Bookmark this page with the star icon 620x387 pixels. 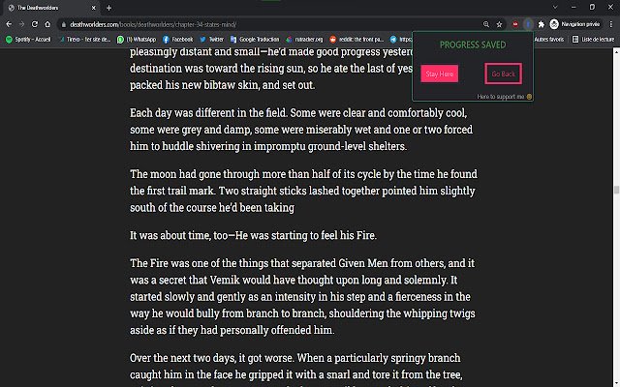(499, 24)
